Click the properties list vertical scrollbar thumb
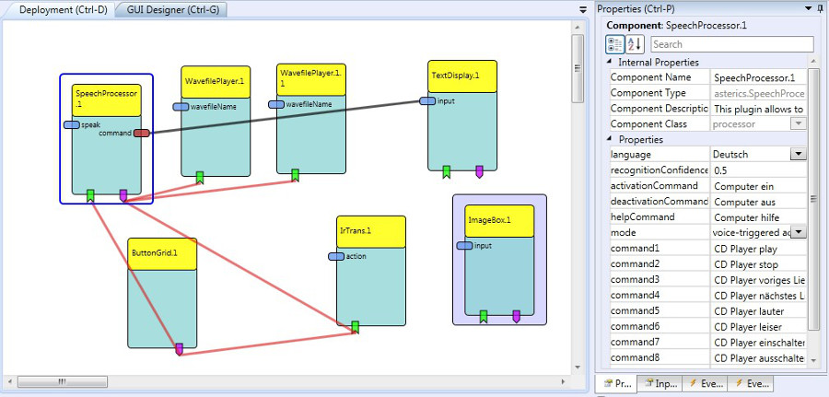The width and height of the screenshot is (829, 397). point(813,198)
